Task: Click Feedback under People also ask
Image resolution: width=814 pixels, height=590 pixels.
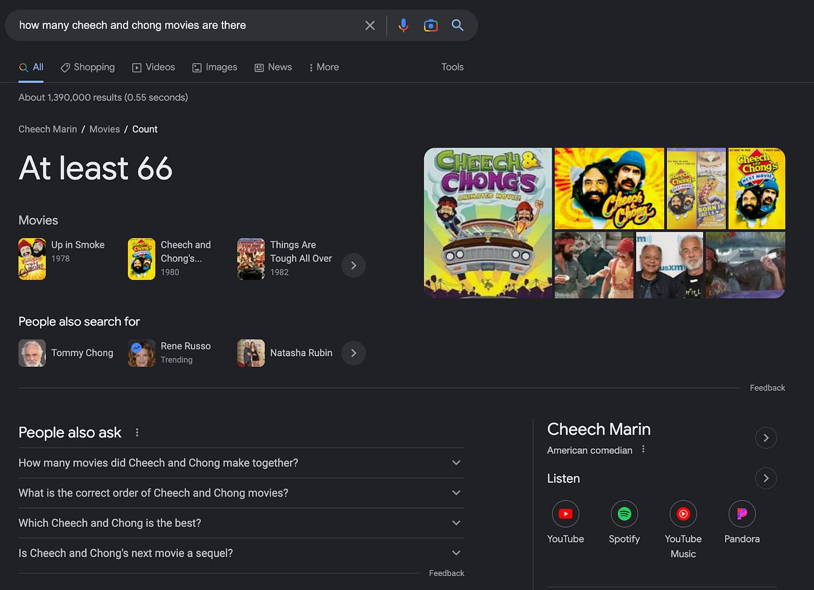Action: coord(446,573)
